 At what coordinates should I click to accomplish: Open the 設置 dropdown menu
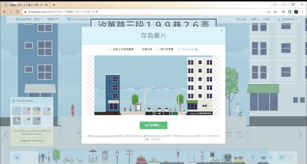(254, 19)
